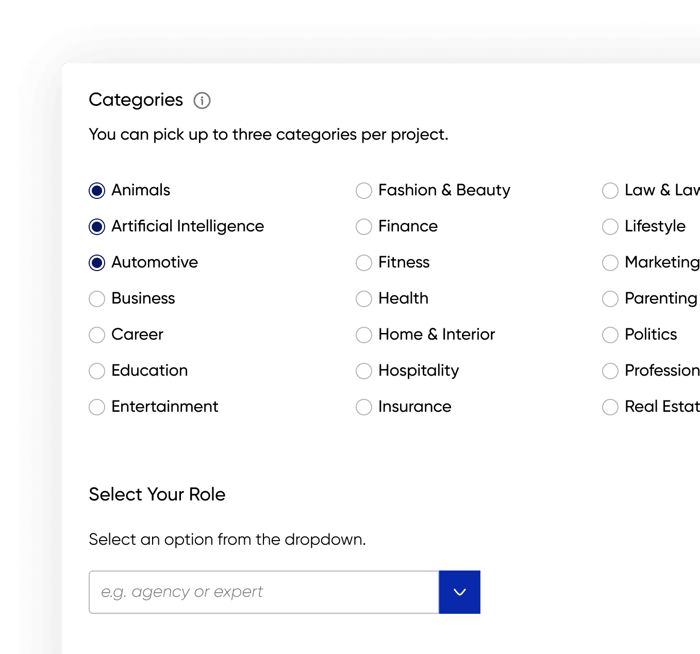Choose the Politics category
This screenshot has width=700, height=654.
(610, 335)
